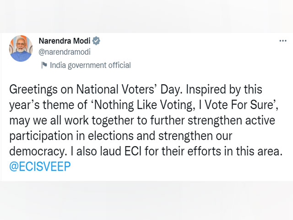Click the quoted theme Nothing Like Voting

144,105
